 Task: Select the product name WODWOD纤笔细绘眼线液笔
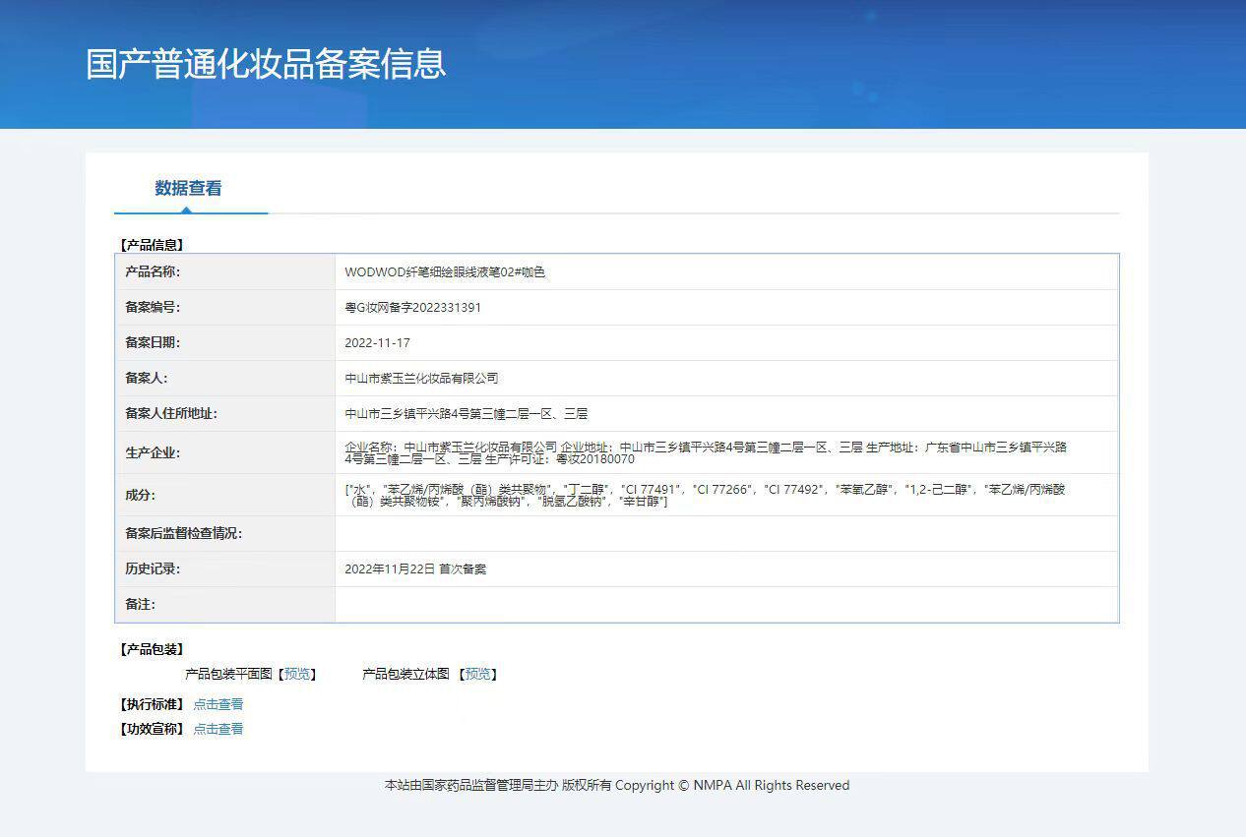click(443, 271)
